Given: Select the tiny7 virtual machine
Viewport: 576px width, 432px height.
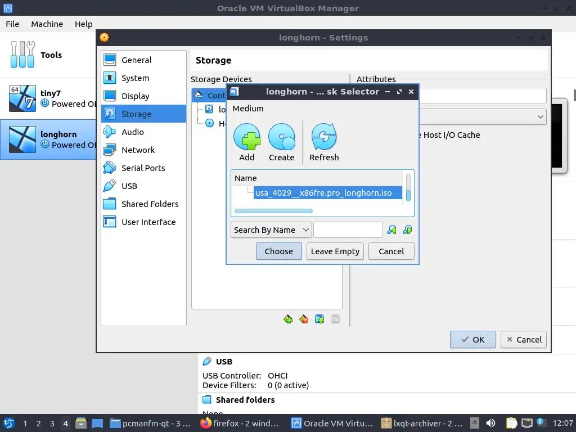Looking at the screenshot, I should click(x=48, y=98).
